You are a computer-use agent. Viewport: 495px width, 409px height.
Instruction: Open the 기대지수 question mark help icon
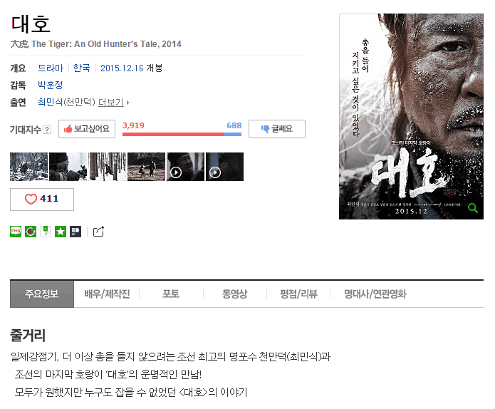pyautogui.click(x=47, y=130)
